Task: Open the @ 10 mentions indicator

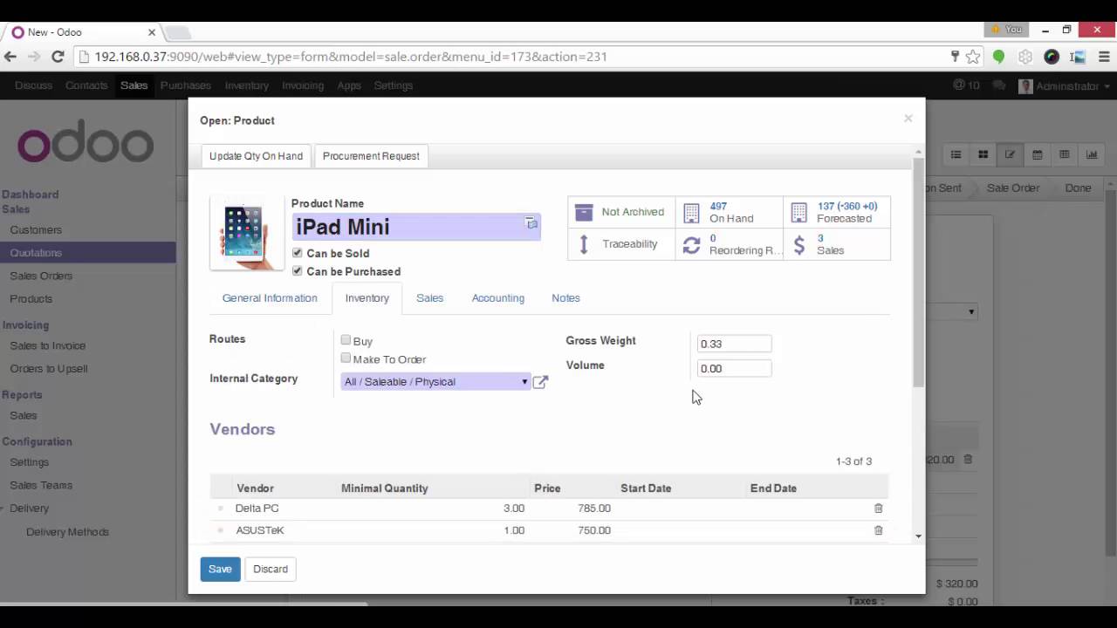Action: pyautogui.click(x=966, y=85)
